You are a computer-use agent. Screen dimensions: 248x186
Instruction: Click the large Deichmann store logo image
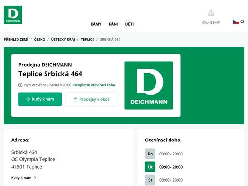click(x=149, y=85)
